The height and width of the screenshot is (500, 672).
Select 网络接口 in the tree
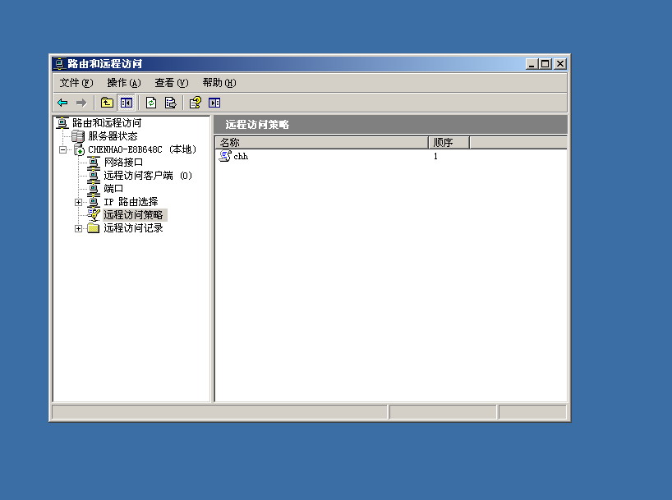coord(123,163)
